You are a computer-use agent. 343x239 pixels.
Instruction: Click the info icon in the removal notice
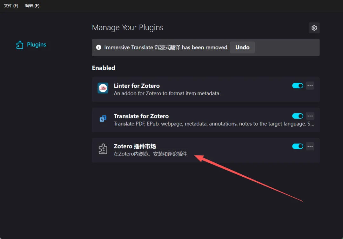click(99, 47)
